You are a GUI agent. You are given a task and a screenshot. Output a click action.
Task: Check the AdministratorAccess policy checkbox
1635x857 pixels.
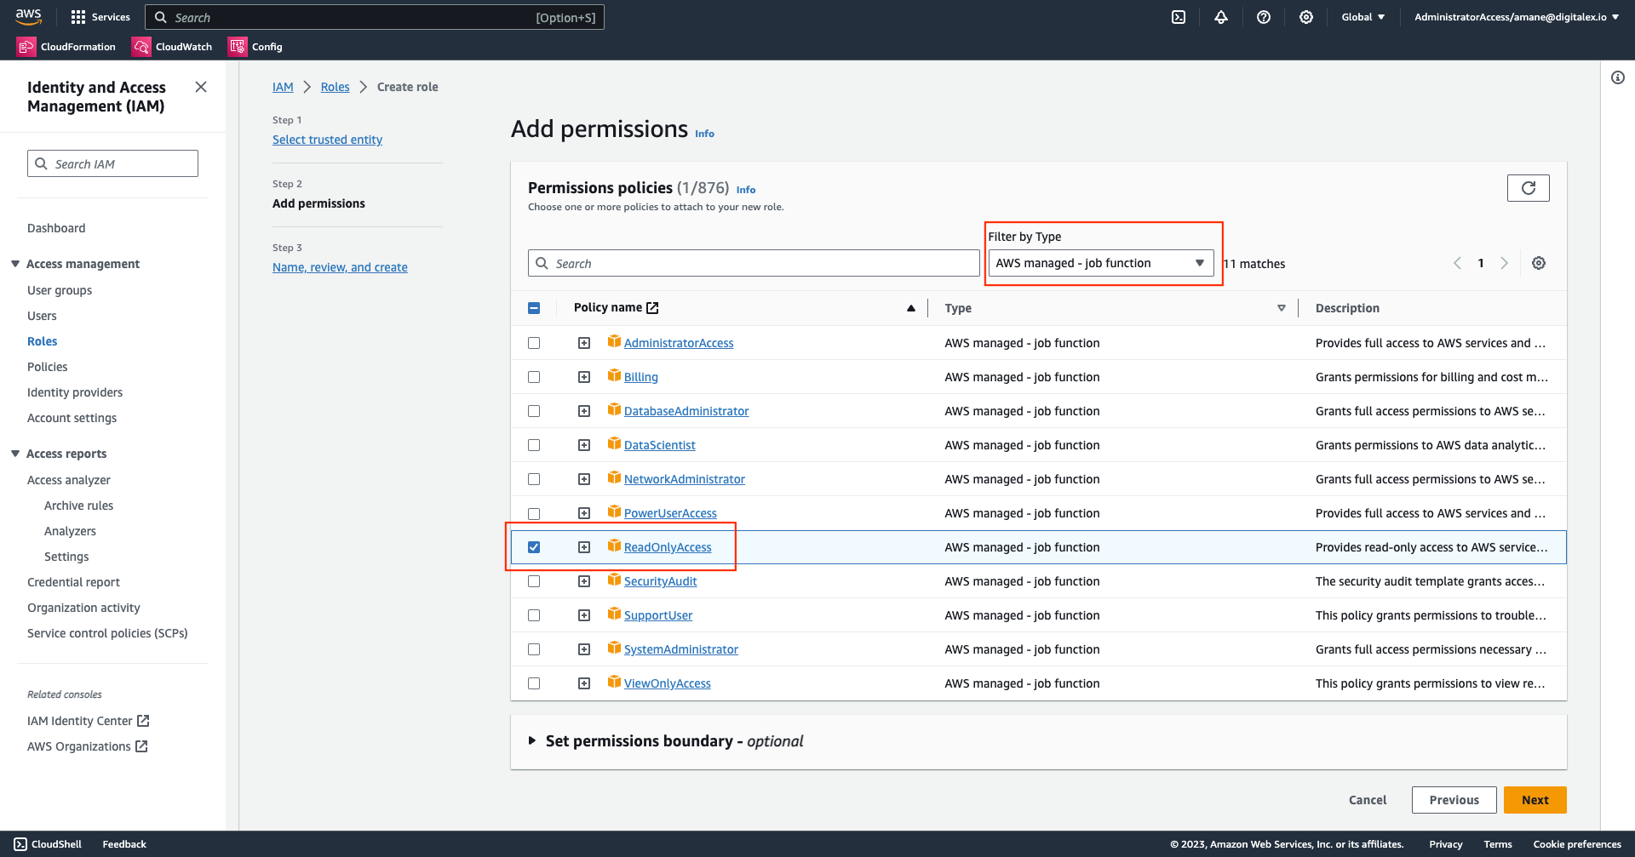click(x=534, y=343)
